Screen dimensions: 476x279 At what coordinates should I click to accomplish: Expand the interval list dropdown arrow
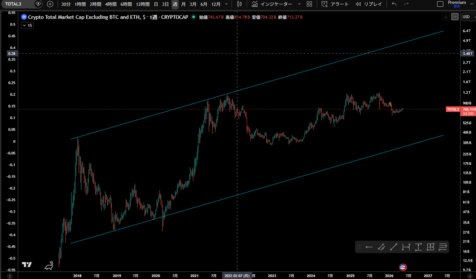click(x=226, y=4)
